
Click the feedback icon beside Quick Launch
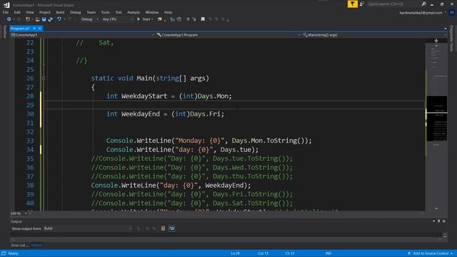pos(362,4)
